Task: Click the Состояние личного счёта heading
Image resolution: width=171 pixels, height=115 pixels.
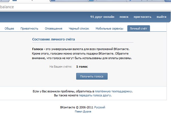Action: pos(54,39)
